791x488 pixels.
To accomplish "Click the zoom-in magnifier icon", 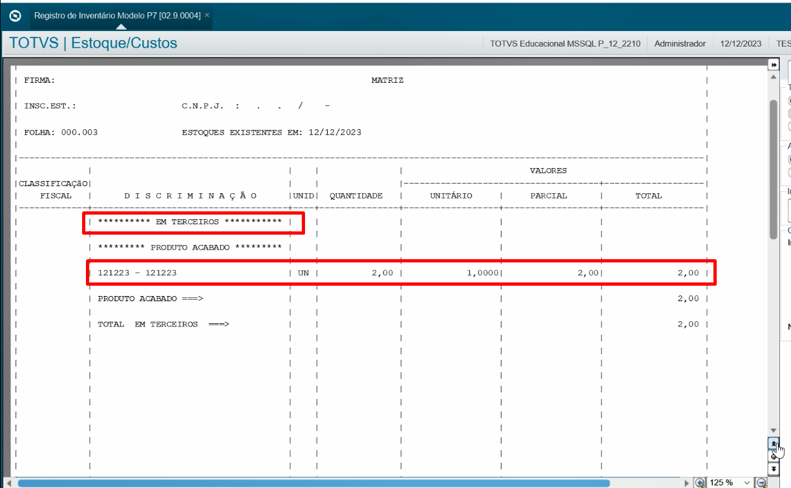I will click(x=700, y=481).
